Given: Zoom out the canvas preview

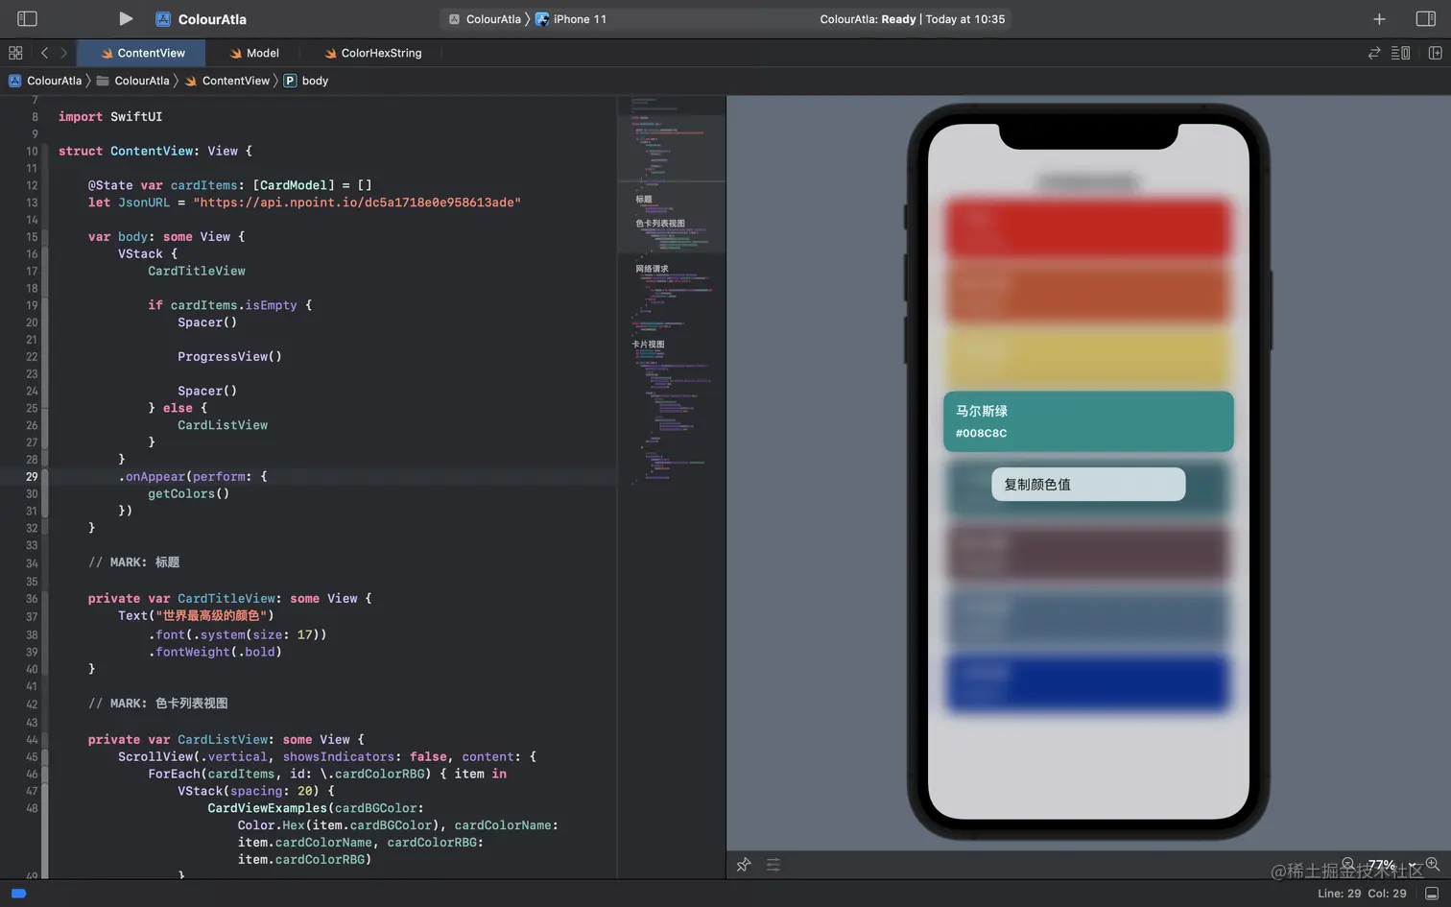Looking at the screenshot, I should [1348, 865].
